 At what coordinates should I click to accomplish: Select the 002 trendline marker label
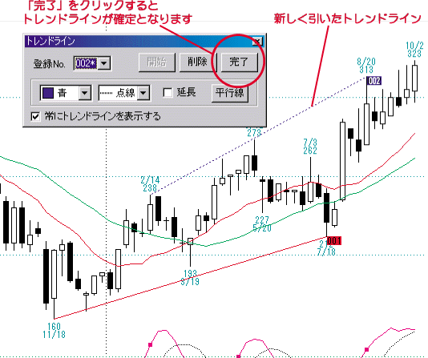point(374,81)
